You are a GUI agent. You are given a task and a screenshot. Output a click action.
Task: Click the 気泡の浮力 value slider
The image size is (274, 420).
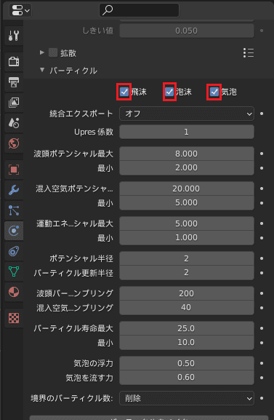[187, 363]
